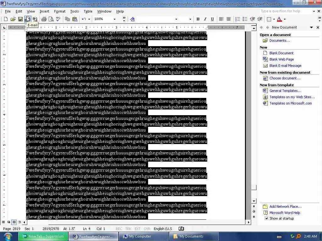Image resolution: width=322 pixels, height=241 pixels.
Task: Apply outside border button
Action: [x=269, y=19]
